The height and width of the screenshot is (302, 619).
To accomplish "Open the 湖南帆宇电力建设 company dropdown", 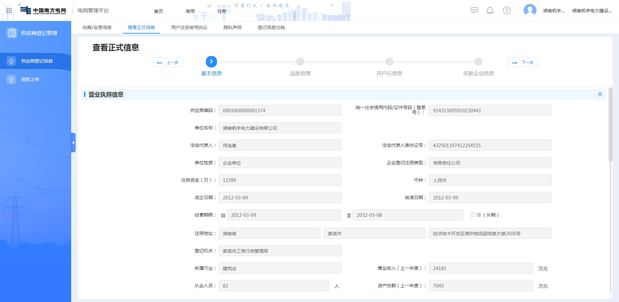I will 592,11.
